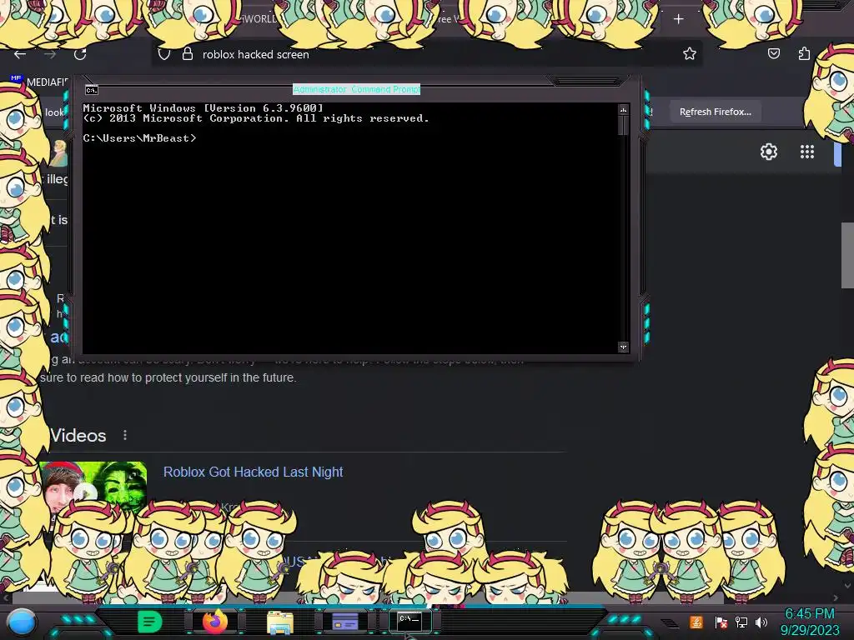
Task: Open the purple window app in taskbar
Action: click(344, 621)
